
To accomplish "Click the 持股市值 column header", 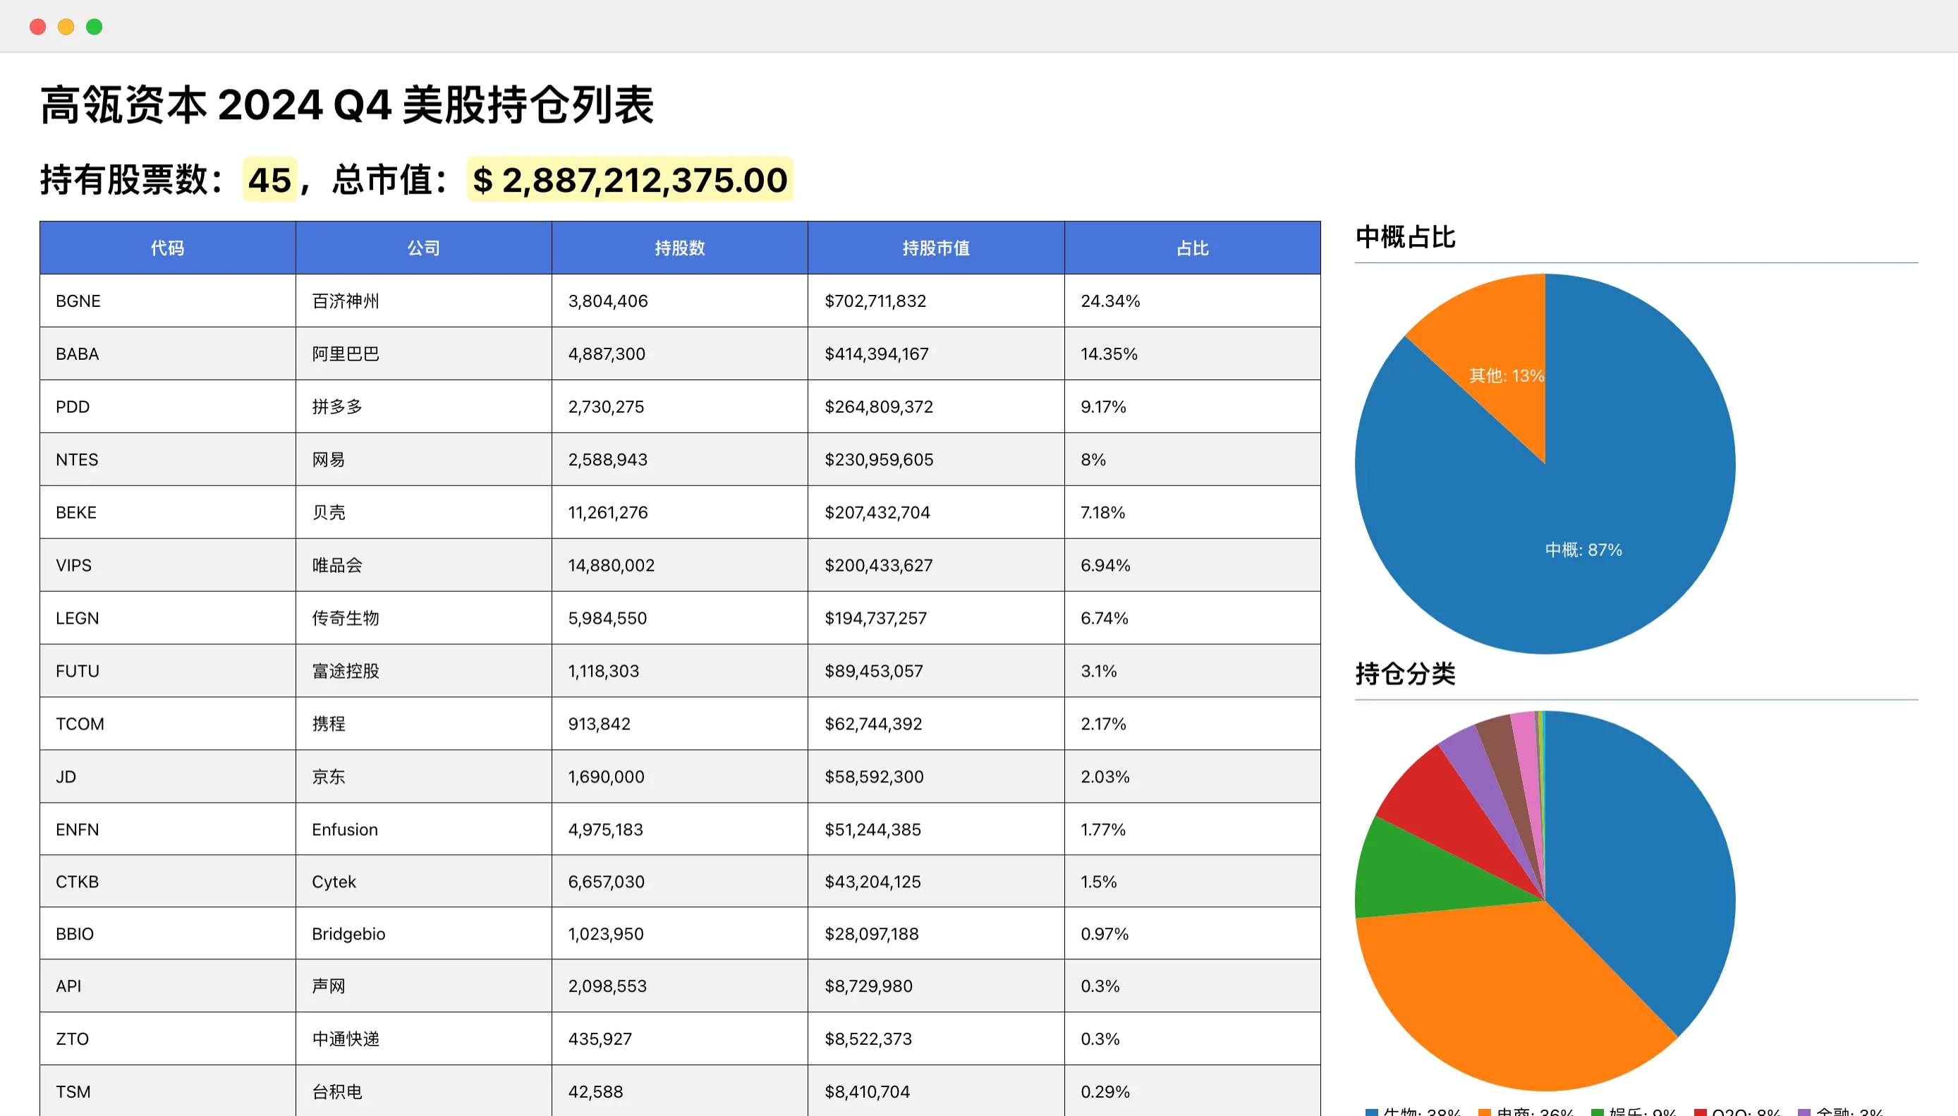I will pos(936,248).
